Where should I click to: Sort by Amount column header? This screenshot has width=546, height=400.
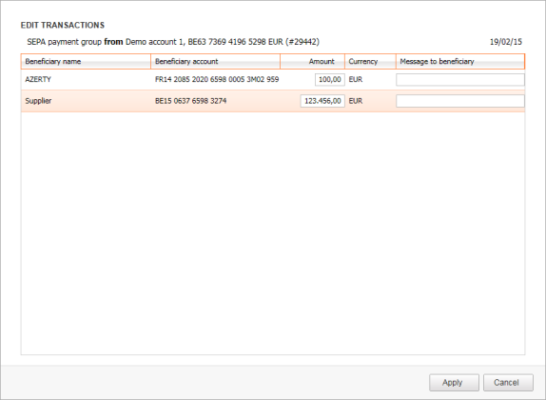(x=312, y=61)
